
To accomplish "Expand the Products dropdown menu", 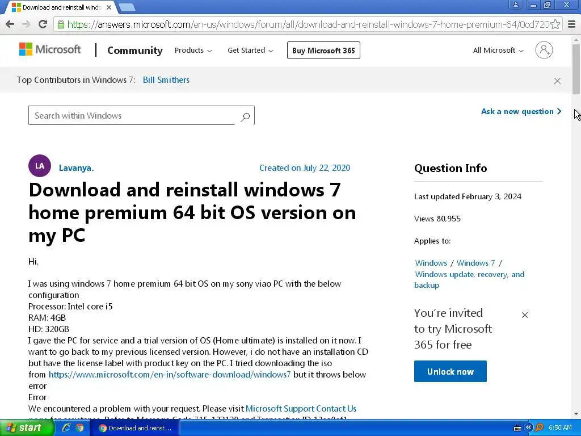I will pos(193,51).
